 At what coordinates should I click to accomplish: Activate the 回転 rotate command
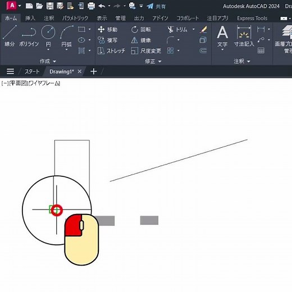click(141, 29)
